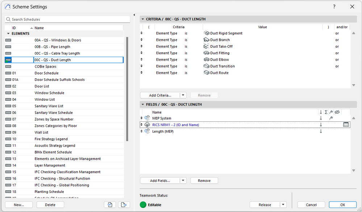362x212 pixels.
Task: Click the schedule icon for COBie Spaces row
Action: 8,66
